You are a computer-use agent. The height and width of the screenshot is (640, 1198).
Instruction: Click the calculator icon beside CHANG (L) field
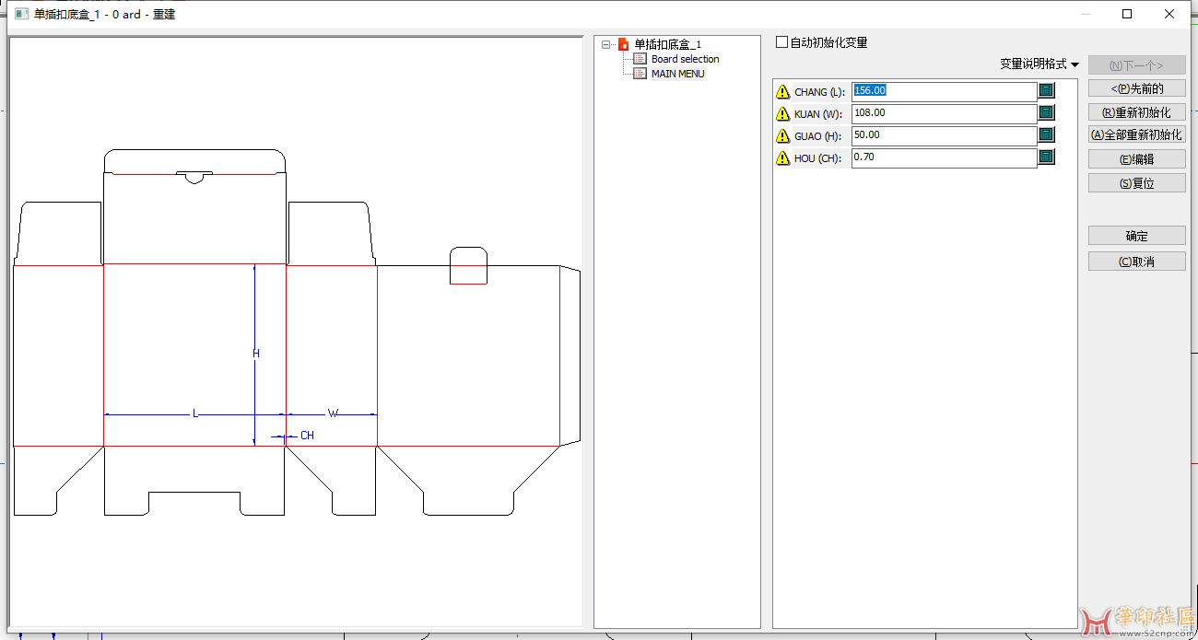pos(1046,90)
